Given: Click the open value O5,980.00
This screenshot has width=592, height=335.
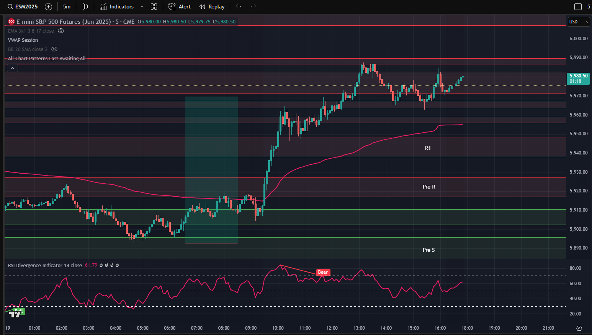Looking at the screenshot, I should pos(149,22).
